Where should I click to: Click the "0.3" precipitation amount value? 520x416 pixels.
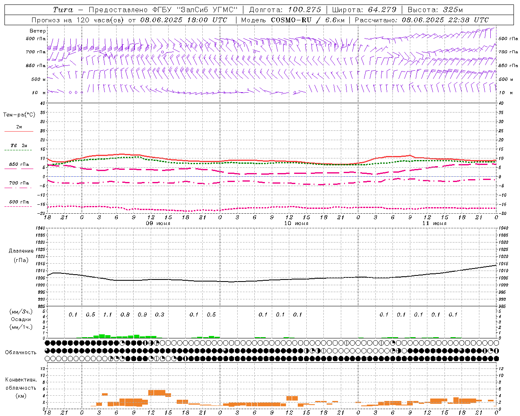pos(160,315)
